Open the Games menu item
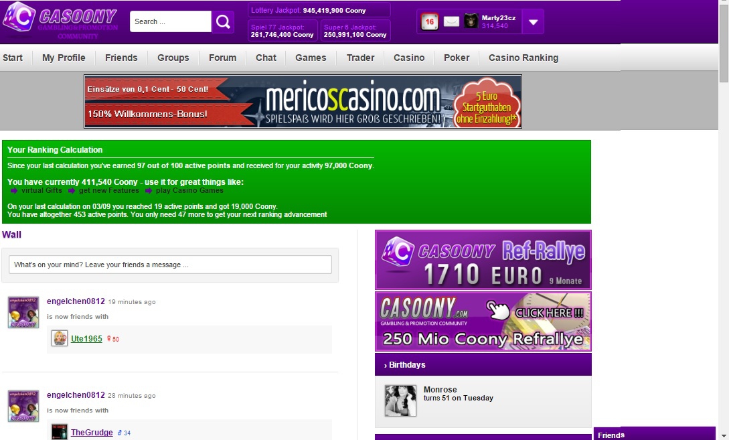Image resolution: width=729 pixels, height=440 pixels. pos(311,58)
